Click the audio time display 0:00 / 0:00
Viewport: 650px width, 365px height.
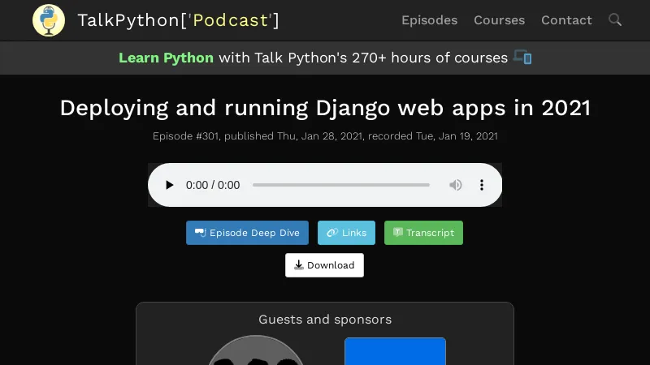coord(213,185)
